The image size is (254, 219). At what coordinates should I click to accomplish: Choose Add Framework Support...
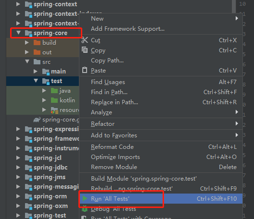(161, 29)
